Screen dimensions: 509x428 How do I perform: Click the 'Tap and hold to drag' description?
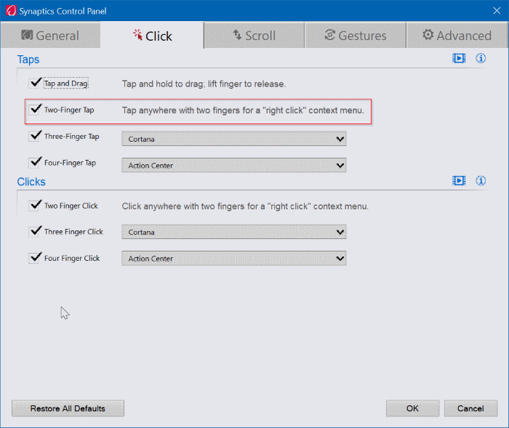point(204,84)
